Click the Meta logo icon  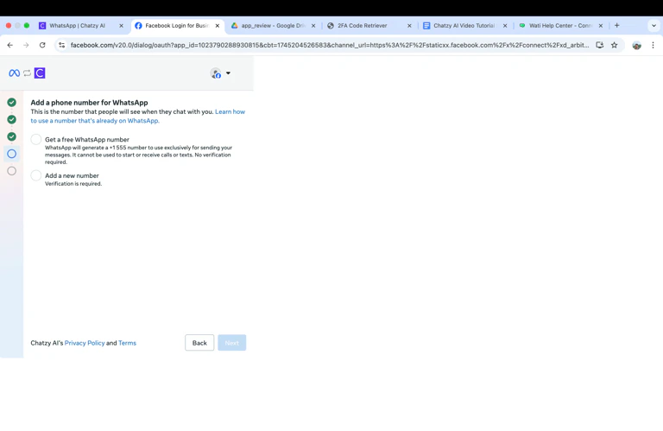14,73
